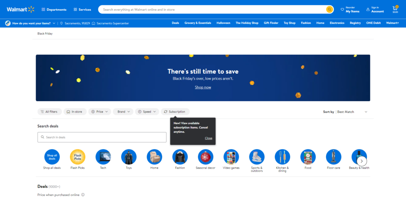Open Reorder My Items heart link
The width and height of the screenshot is (406, 197).
pos(350,10)
